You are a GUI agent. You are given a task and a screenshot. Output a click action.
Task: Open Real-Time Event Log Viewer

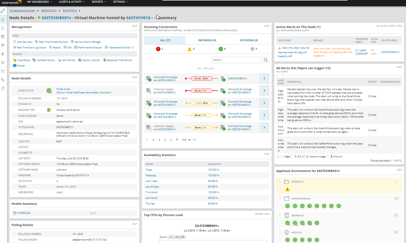[30, 47]
